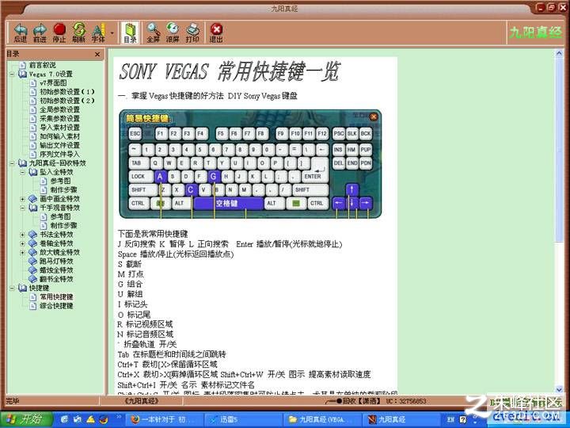
Task: Click content scrollbar down arrow
Action: 559,390
